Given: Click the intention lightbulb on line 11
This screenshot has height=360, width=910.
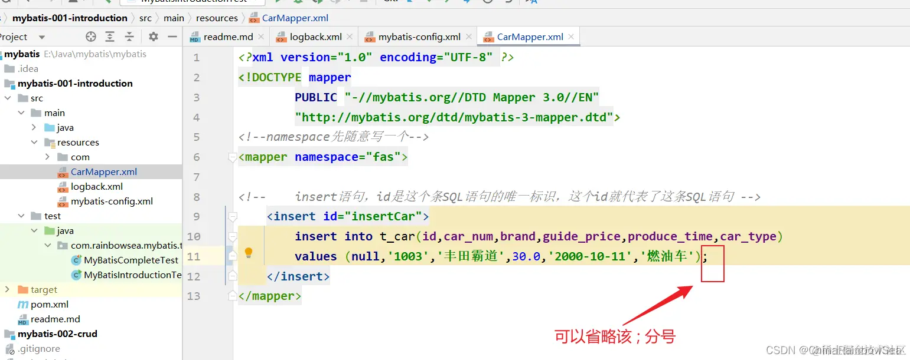Looking at the screenshot, I should [x=249, y=253].
